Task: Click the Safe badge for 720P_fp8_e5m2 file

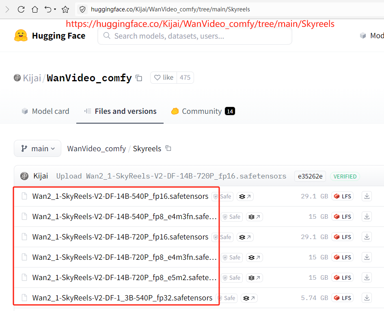Action: point(232,278)
